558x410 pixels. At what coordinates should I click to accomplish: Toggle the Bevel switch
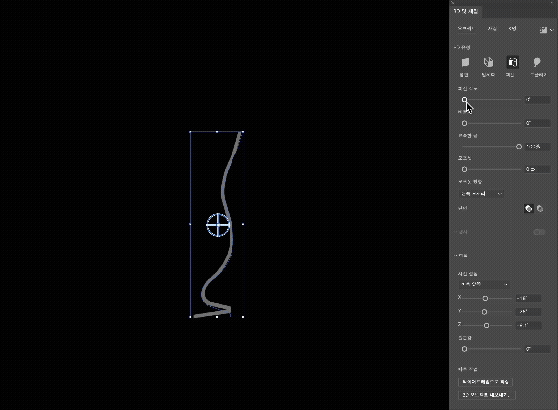pyautogui.click(x=539, y=232)
